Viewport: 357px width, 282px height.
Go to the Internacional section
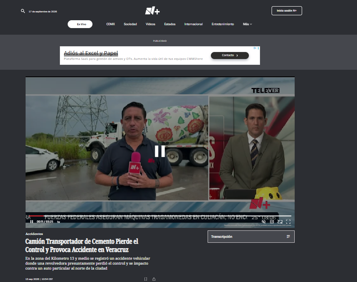click(194, 24)
